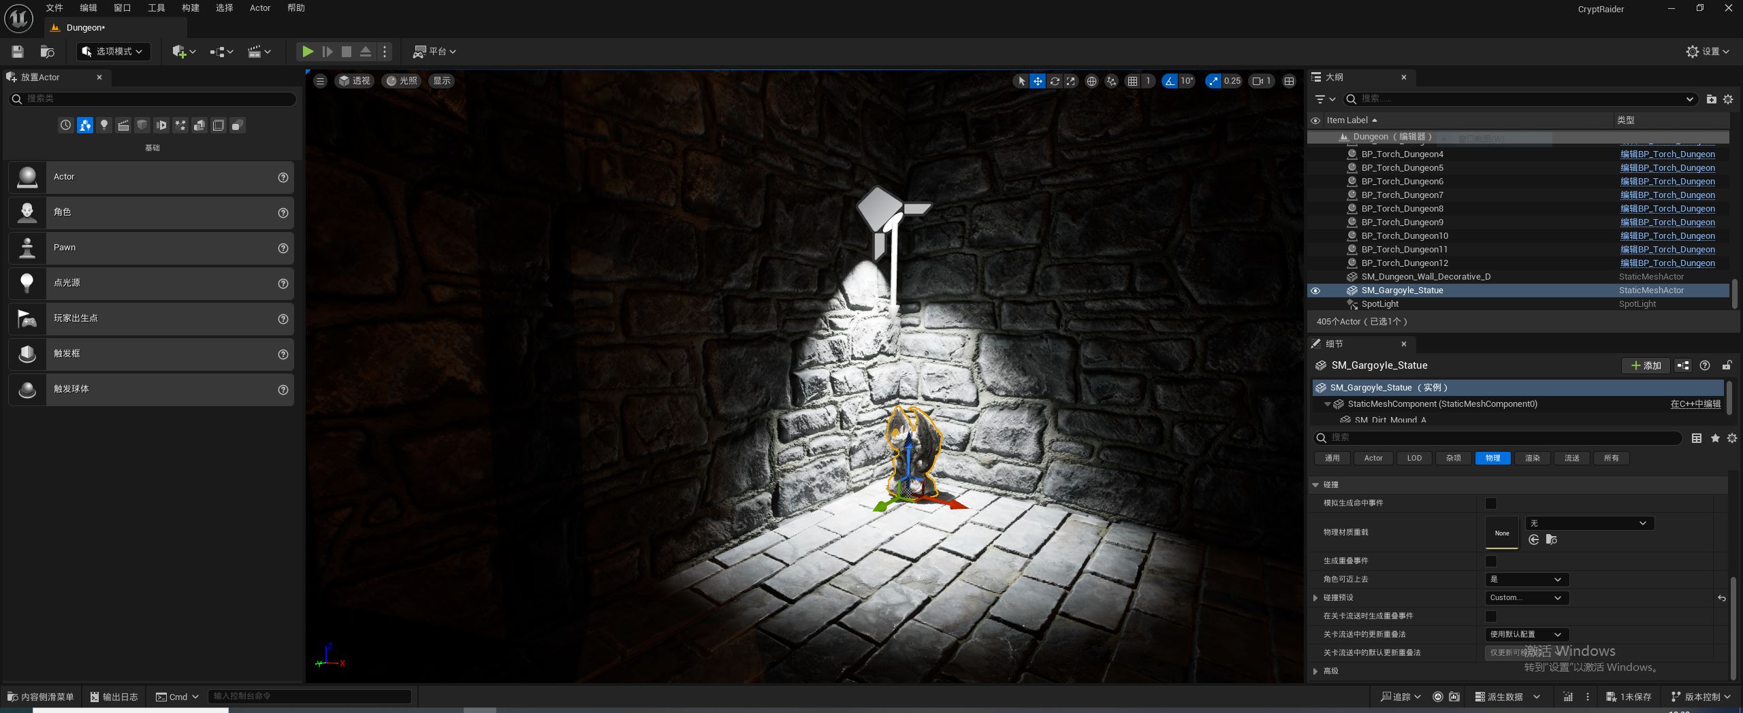This screenshot has width=1743, height=713.
Task: Select the Cinematic clapperboard category icon
Action: pos(123,125)
